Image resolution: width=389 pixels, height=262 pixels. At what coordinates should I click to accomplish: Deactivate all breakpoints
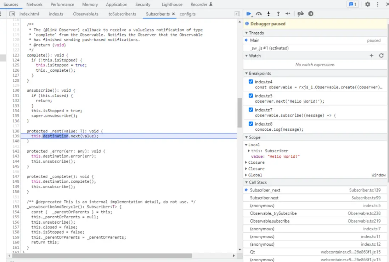coord(300,14)
